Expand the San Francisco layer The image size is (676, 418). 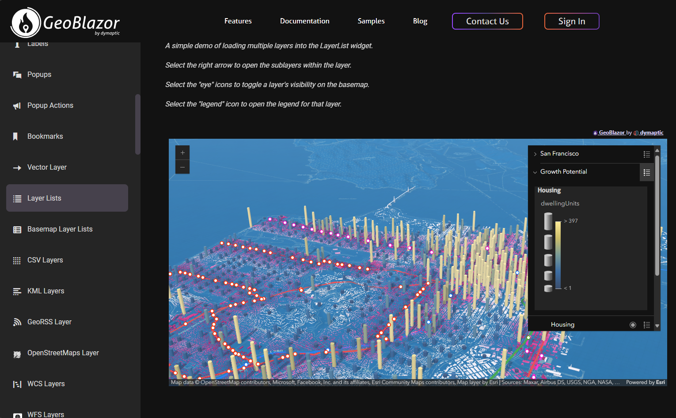(x=535, y=154)
